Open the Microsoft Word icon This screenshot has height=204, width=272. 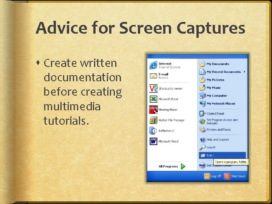(x=153, y=141)
